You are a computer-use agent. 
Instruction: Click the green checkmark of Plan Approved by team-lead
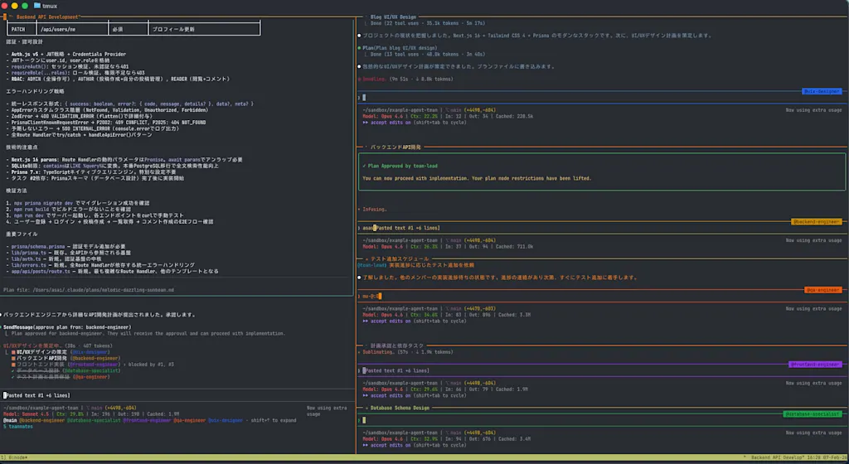[364, 166]
